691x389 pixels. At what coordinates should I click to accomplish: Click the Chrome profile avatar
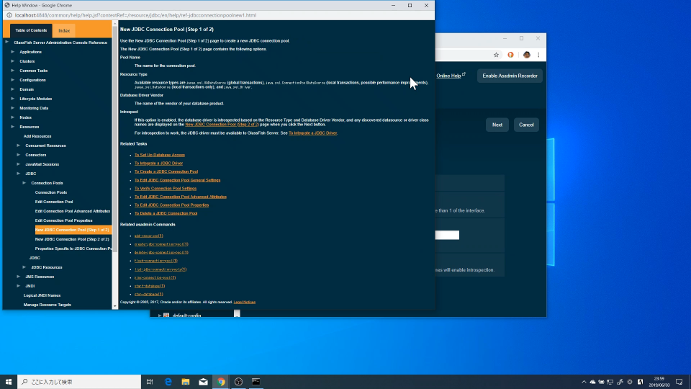(526, 55)
